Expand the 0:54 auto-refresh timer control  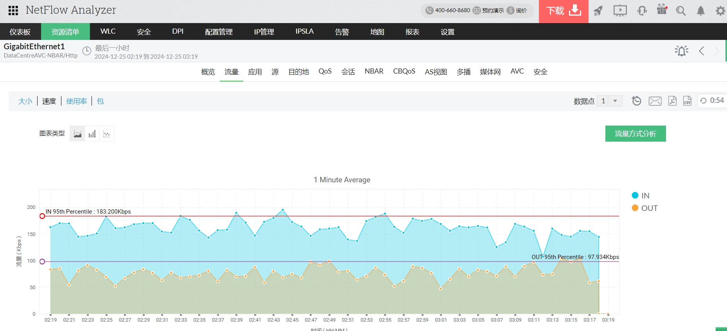point(712,101)
